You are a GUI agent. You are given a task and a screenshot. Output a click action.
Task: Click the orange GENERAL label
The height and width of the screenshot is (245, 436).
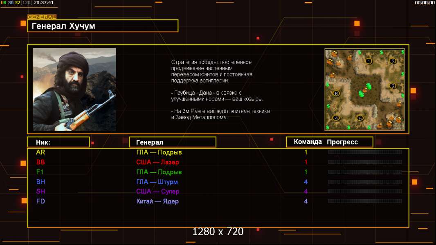42,17
